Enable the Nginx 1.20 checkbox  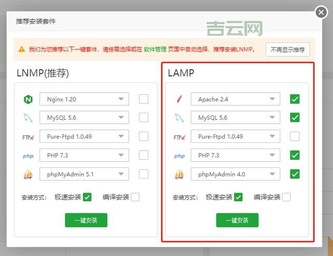[144, 99]
